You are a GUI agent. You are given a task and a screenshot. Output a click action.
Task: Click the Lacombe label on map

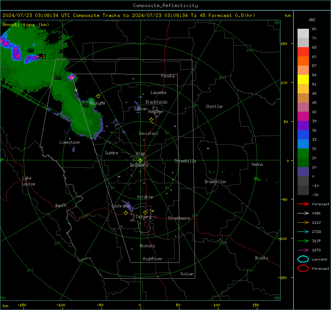(159, 93)
